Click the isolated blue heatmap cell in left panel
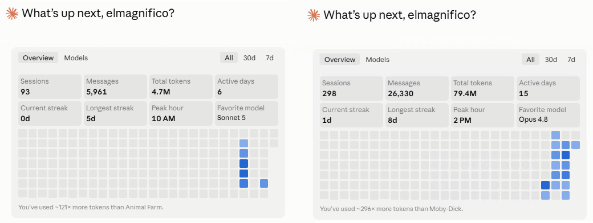593x223 pixels. tap(264, 183)
